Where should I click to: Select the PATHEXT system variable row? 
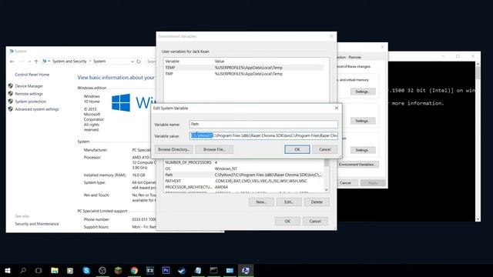pyautogui.click(x=243, y=181)
